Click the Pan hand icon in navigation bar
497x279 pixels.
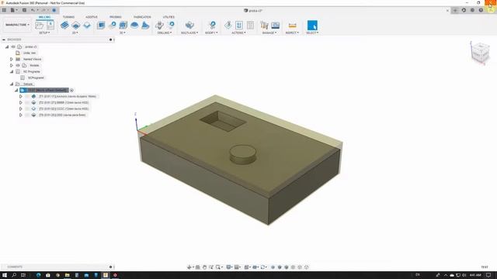tap(204, 267)
